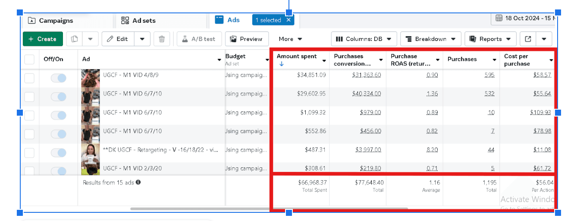Click the A/B test button
This screenshot has width=577, height=221.
click(199, 39)
